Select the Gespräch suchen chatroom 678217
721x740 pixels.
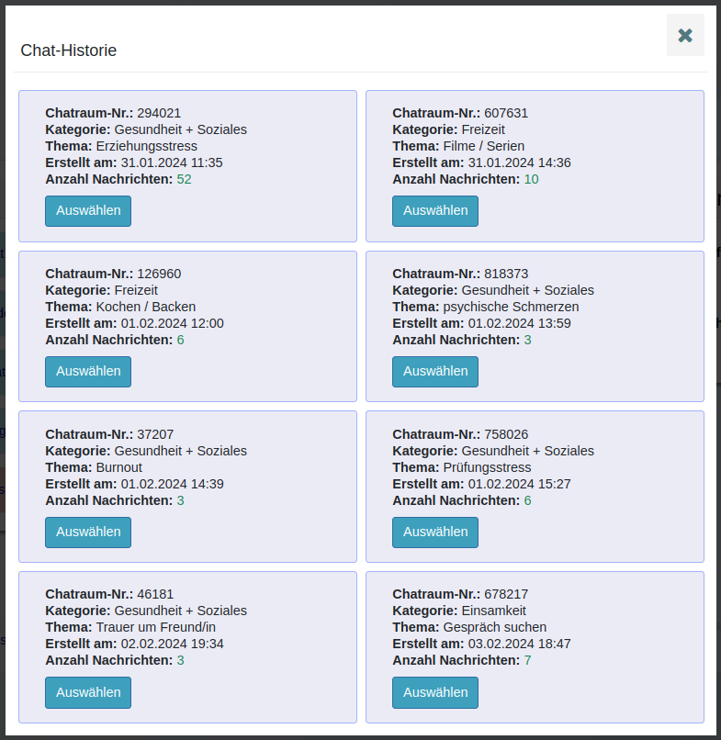click(435, 692)
